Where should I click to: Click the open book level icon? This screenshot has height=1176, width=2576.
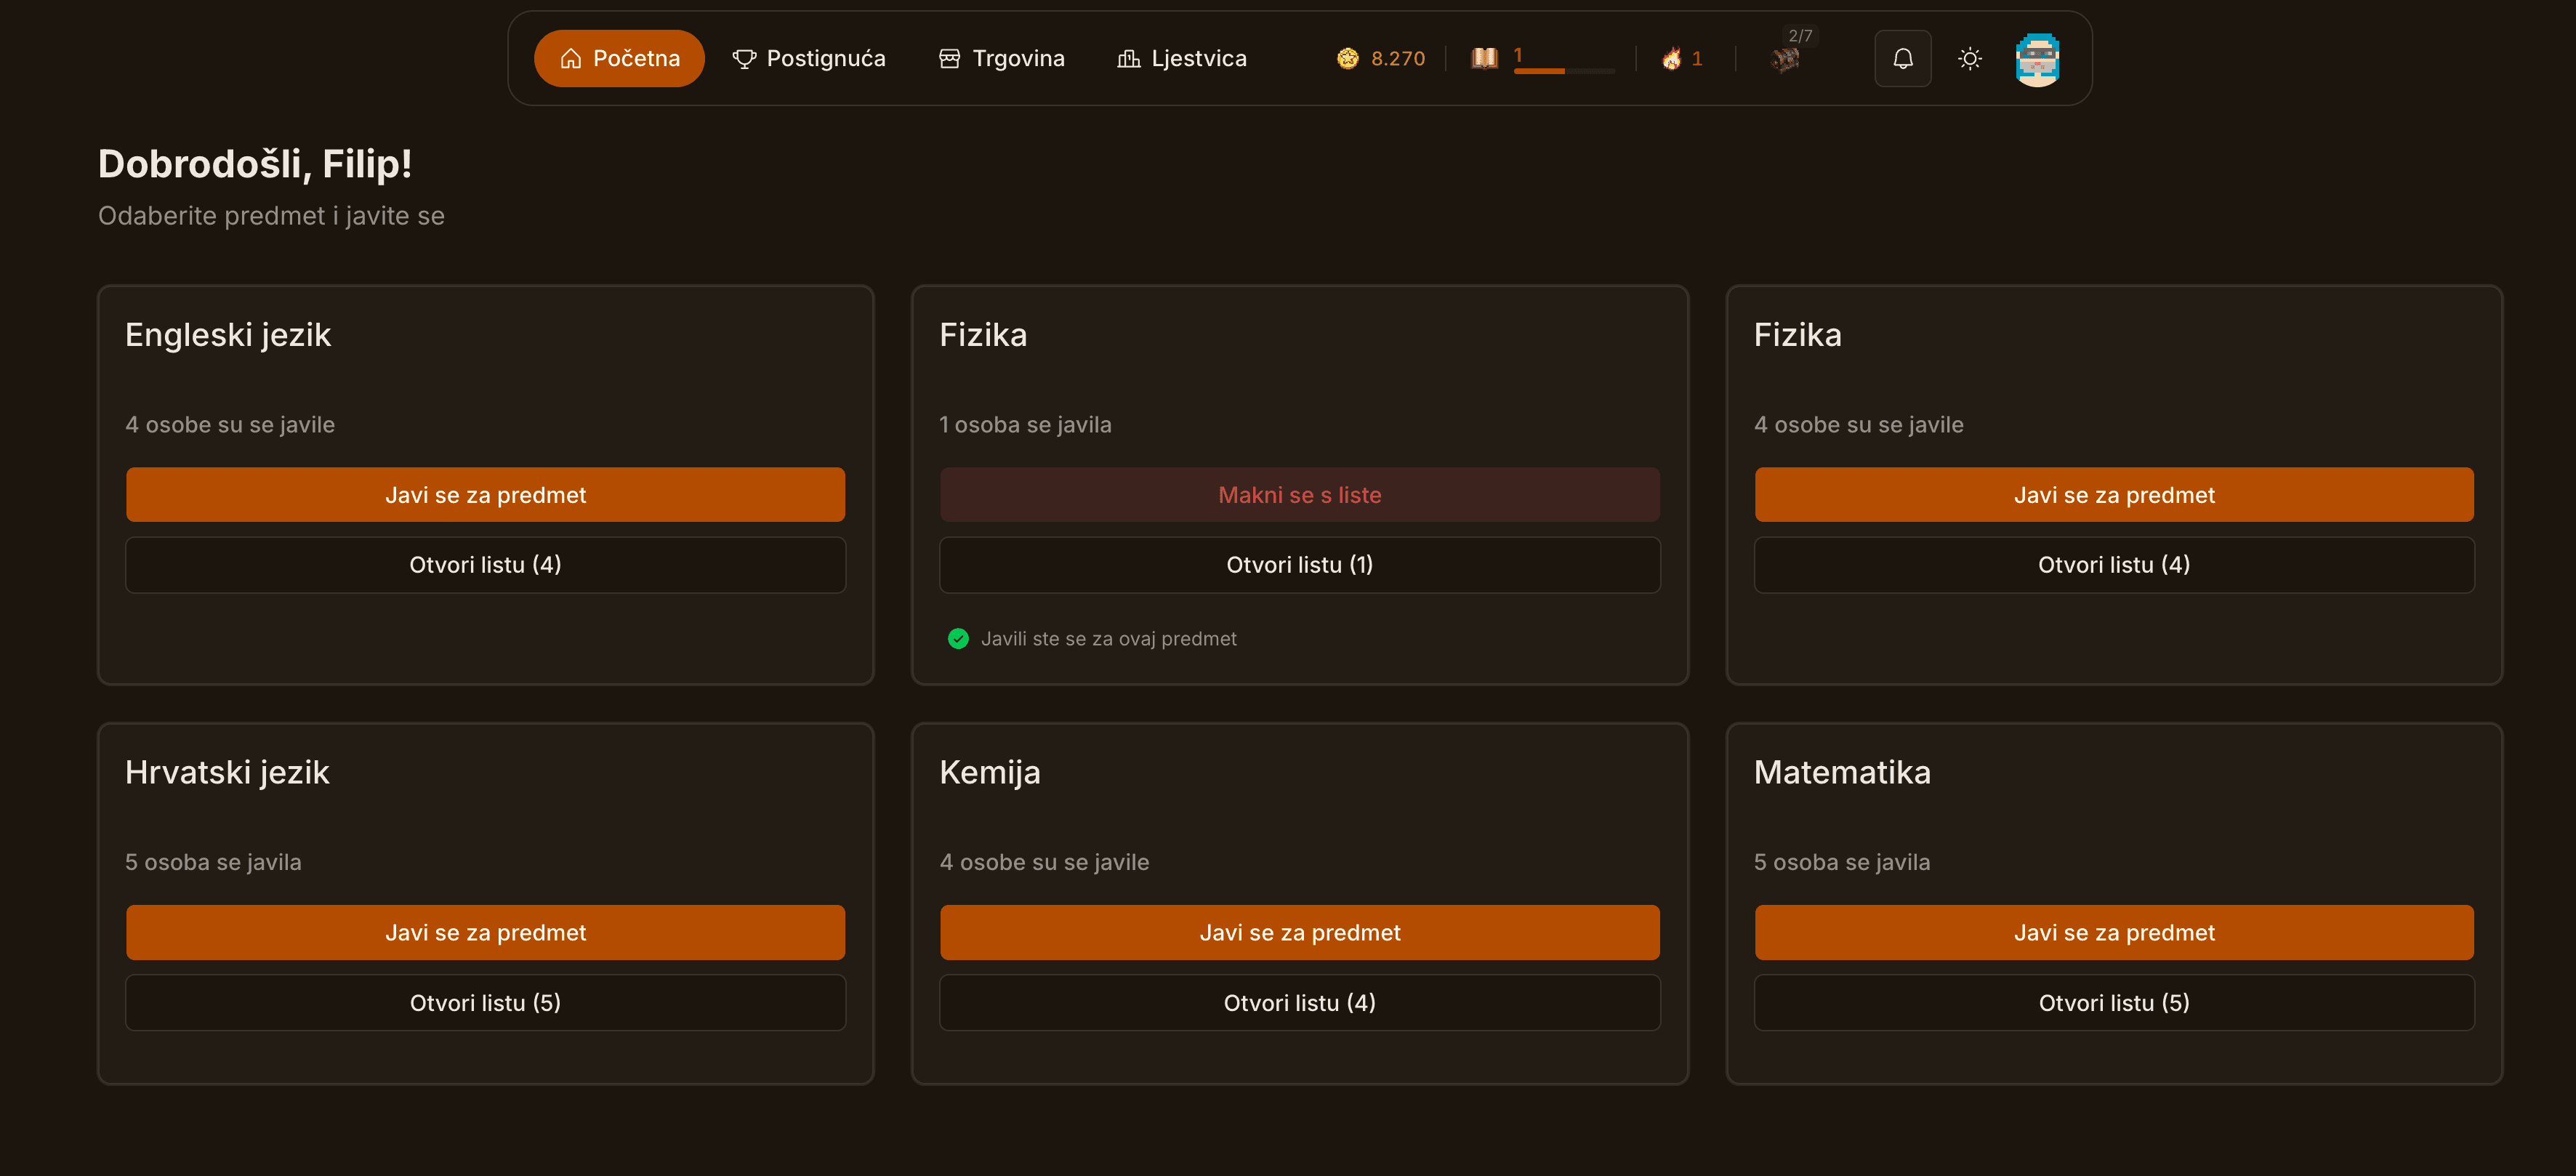1484,58
